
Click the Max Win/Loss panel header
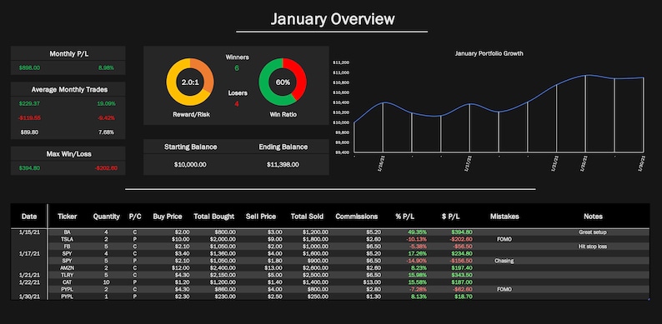(x=69, y=154)
